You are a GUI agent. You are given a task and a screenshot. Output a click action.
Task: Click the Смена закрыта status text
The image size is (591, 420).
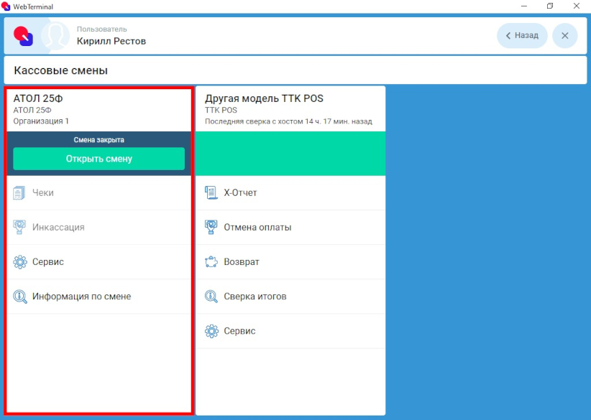[98, 140]
